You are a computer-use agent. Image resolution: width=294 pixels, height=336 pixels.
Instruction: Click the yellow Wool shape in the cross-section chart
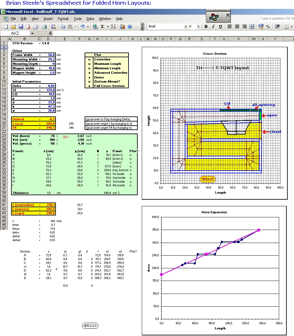point(207,179)
